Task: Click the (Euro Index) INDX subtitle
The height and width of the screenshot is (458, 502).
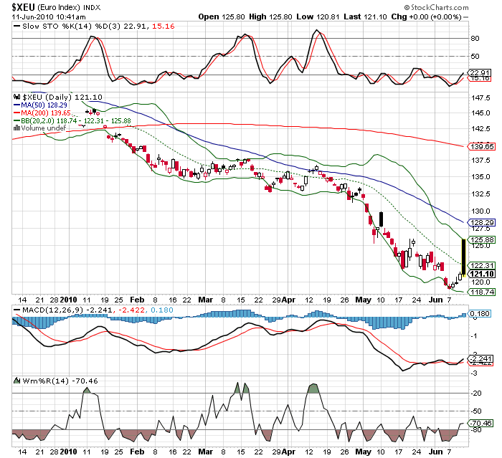Action: pos(69,7)
